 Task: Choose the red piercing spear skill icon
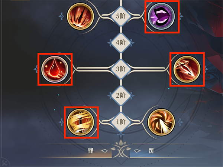187,69
